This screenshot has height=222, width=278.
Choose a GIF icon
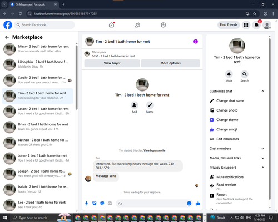[110, 204]
